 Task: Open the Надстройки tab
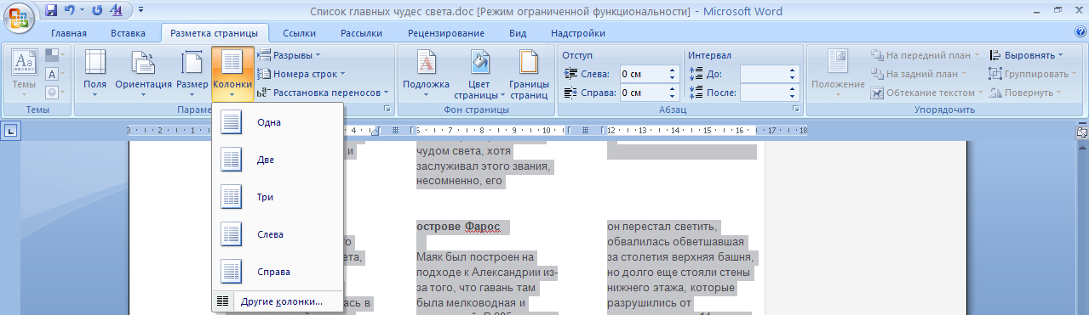[578, 33]
